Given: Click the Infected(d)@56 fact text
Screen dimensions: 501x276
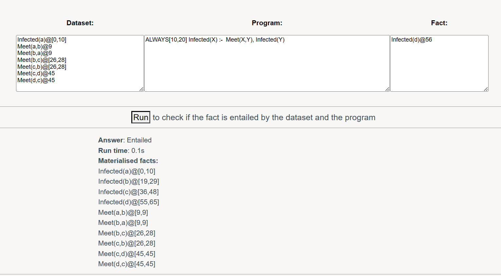Looking at the screenshot, I should (412, 40).
